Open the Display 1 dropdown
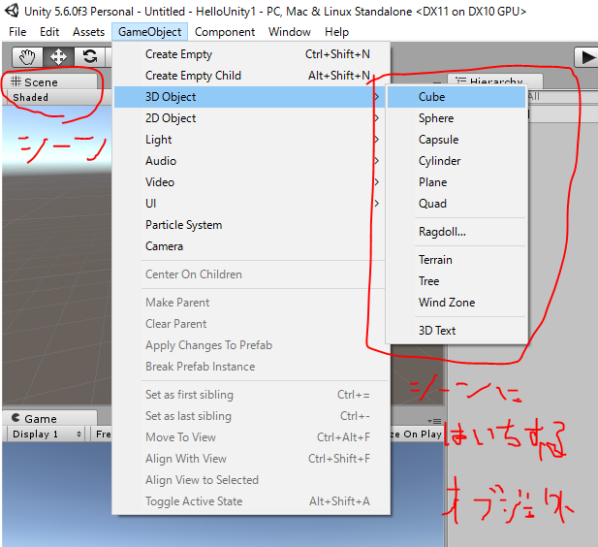This screenshot has width=598, height=547. coord(47,434)
